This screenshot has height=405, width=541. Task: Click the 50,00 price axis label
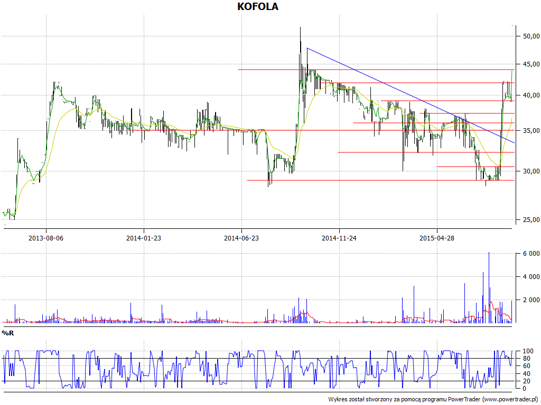tap(530, 36)
